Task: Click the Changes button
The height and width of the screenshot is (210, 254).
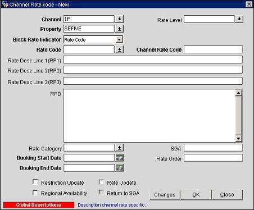Action: click(x=165, y=195)
